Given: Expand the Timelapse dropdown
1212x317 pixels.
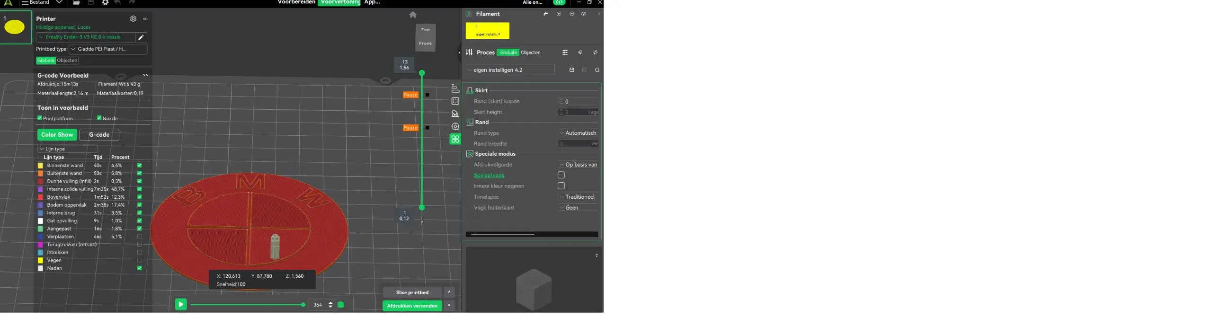Looking at the screenshot, I should pos(578,197).
